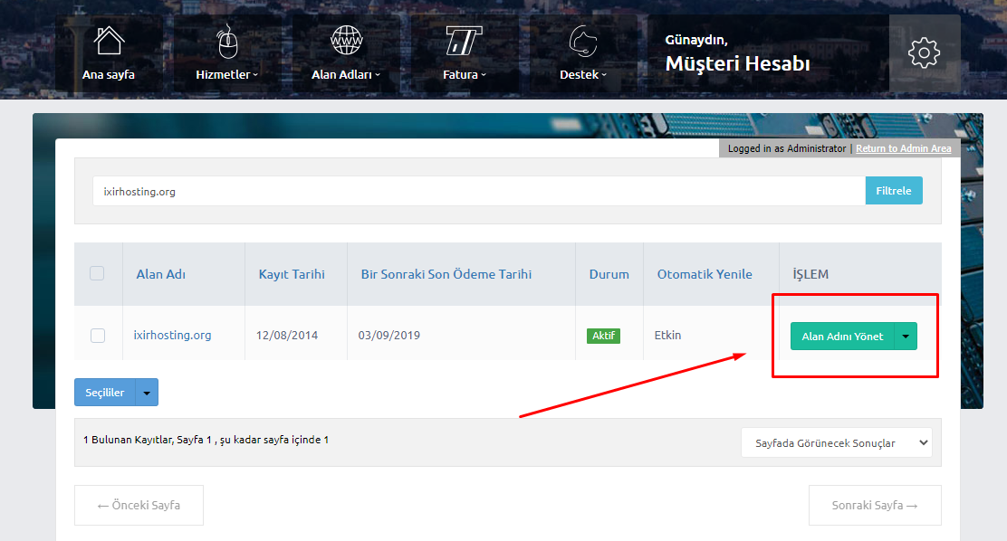Open the ixirhosting.org domain link
Screen dimensions: 1007x541
click(x=172, y=335)
